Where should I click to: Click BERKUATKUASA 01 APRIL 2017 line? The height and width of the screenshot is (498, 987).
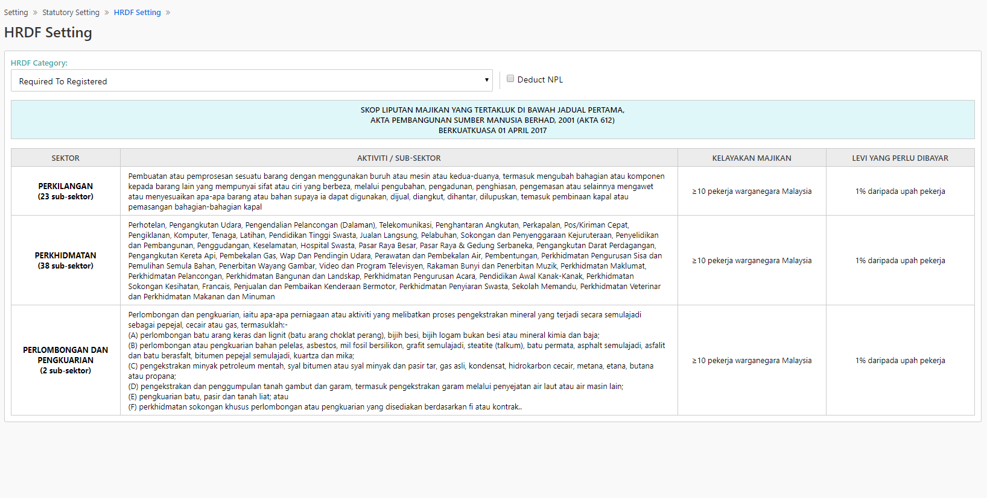(492, 130)
